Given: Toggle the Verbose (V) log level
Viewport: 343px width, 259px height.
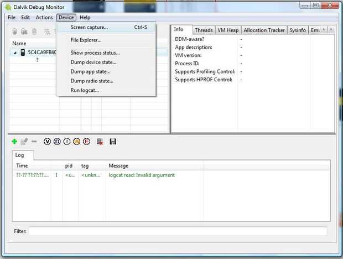Looking at the screenshot, I should (x=47, y=142).
